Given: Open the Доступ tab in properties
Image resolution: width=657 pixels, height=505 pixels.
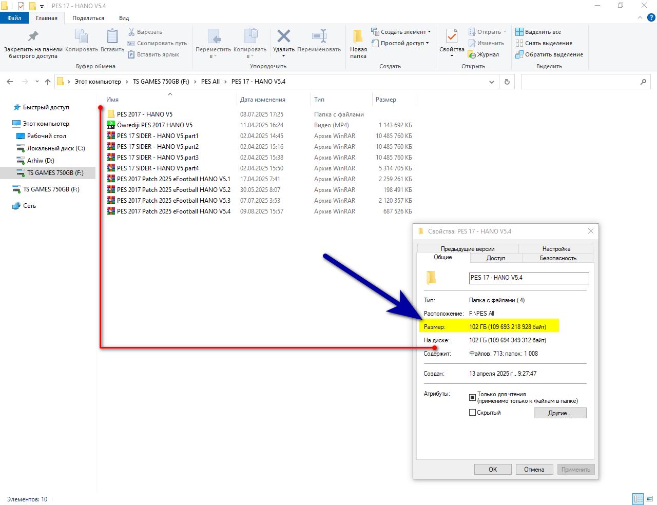Looking at the screenshot, I should [x=496, y=258].
